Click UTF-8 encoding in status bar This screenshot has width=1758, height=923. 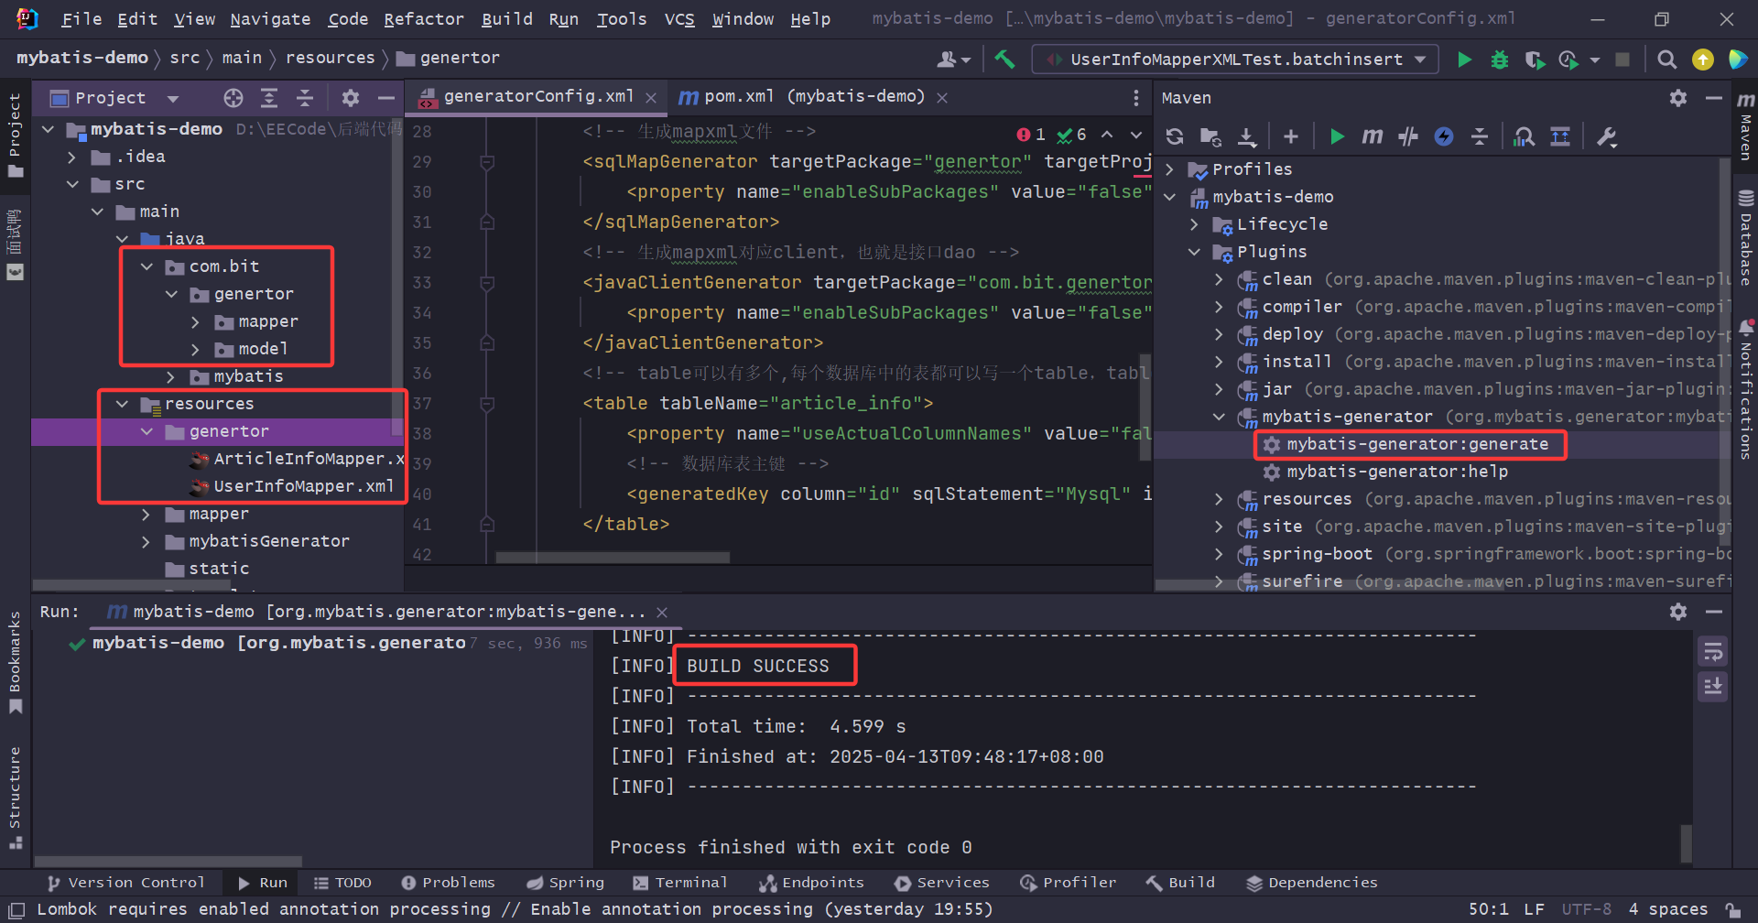(1586, 909)
